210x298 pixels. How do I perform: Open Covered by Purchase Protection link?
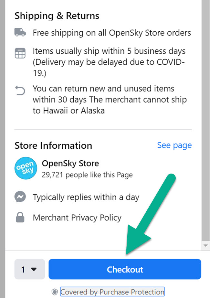[112, 292]
